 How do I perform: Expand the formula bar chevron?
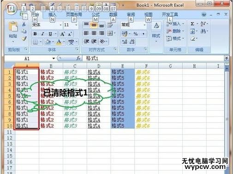[227, 58]
